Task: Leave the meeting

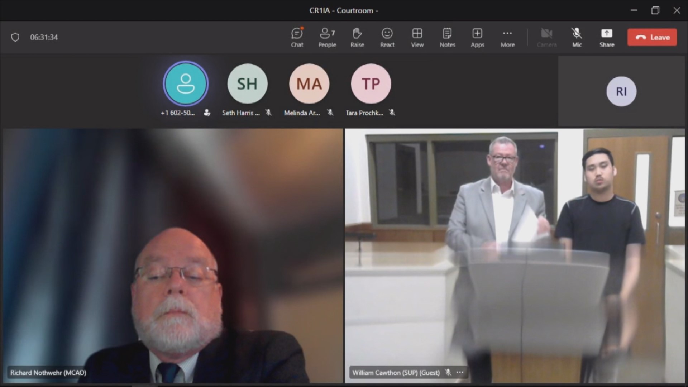Action: [x=652, y=37]
